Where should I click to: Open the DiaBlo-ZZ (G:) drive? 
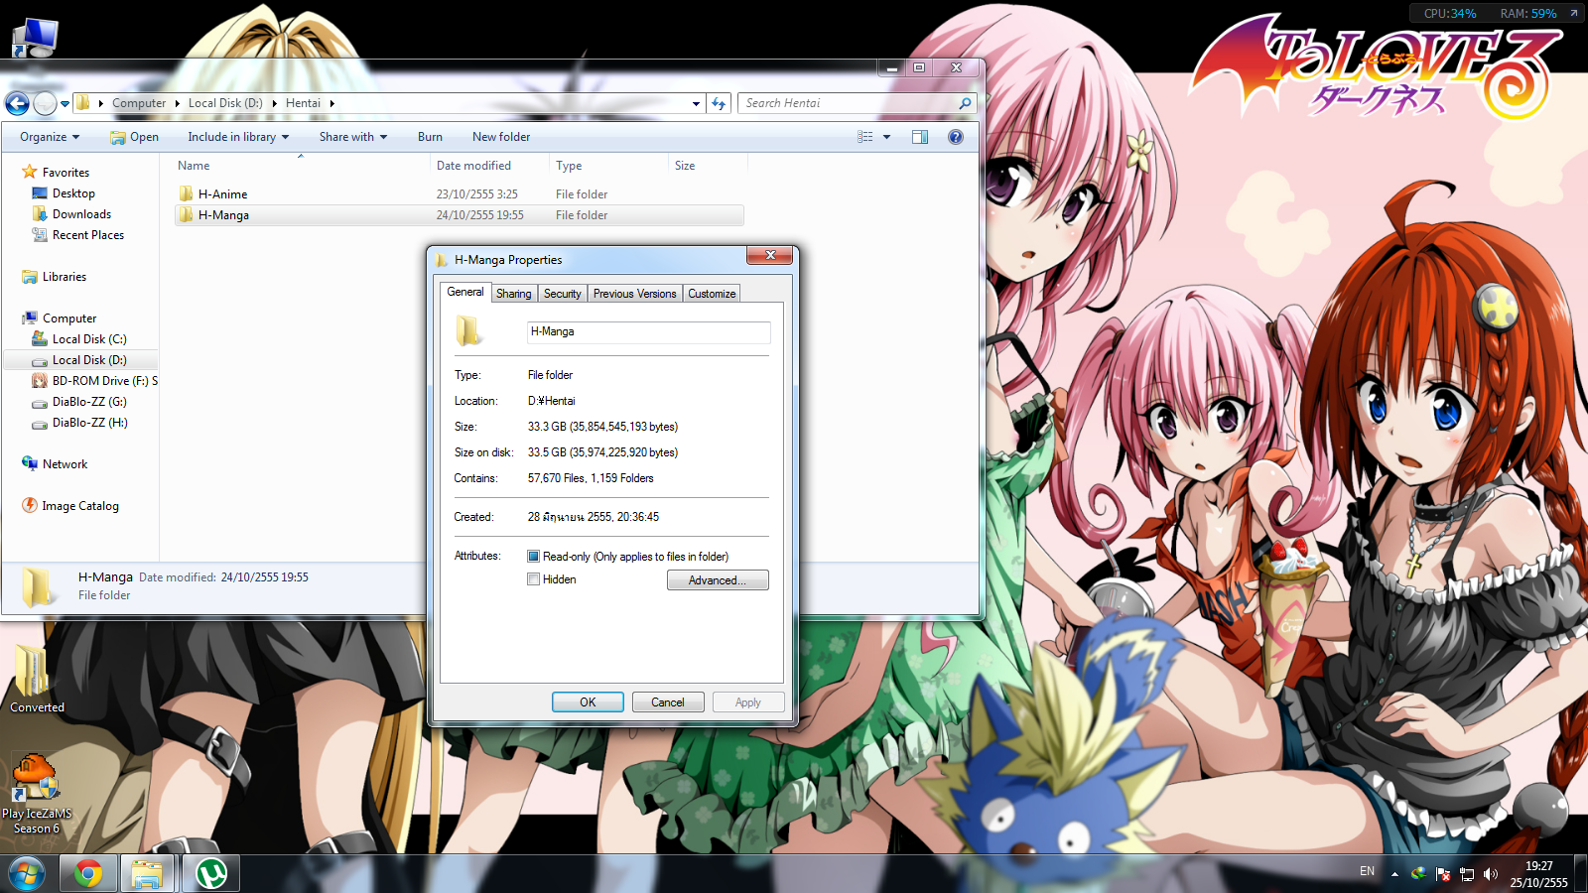[x=89, y=402]
